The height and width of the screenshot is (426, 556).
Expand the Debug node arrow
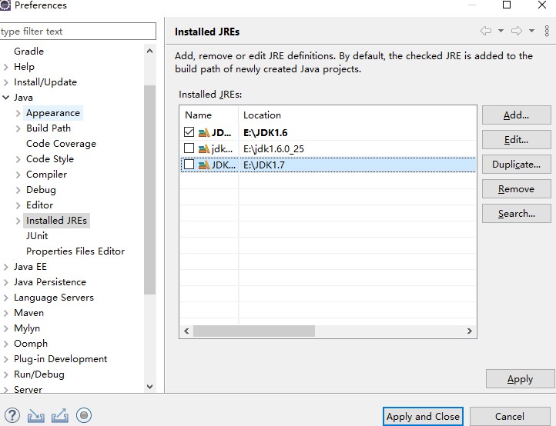(18, 190)
